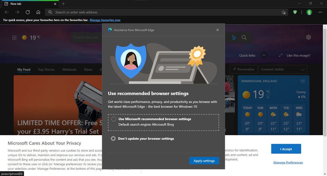Click the BIRMINGHAM, ENGLAND location label
The width and height of the screenshot is (327, 176).
(x=259, y=81)
